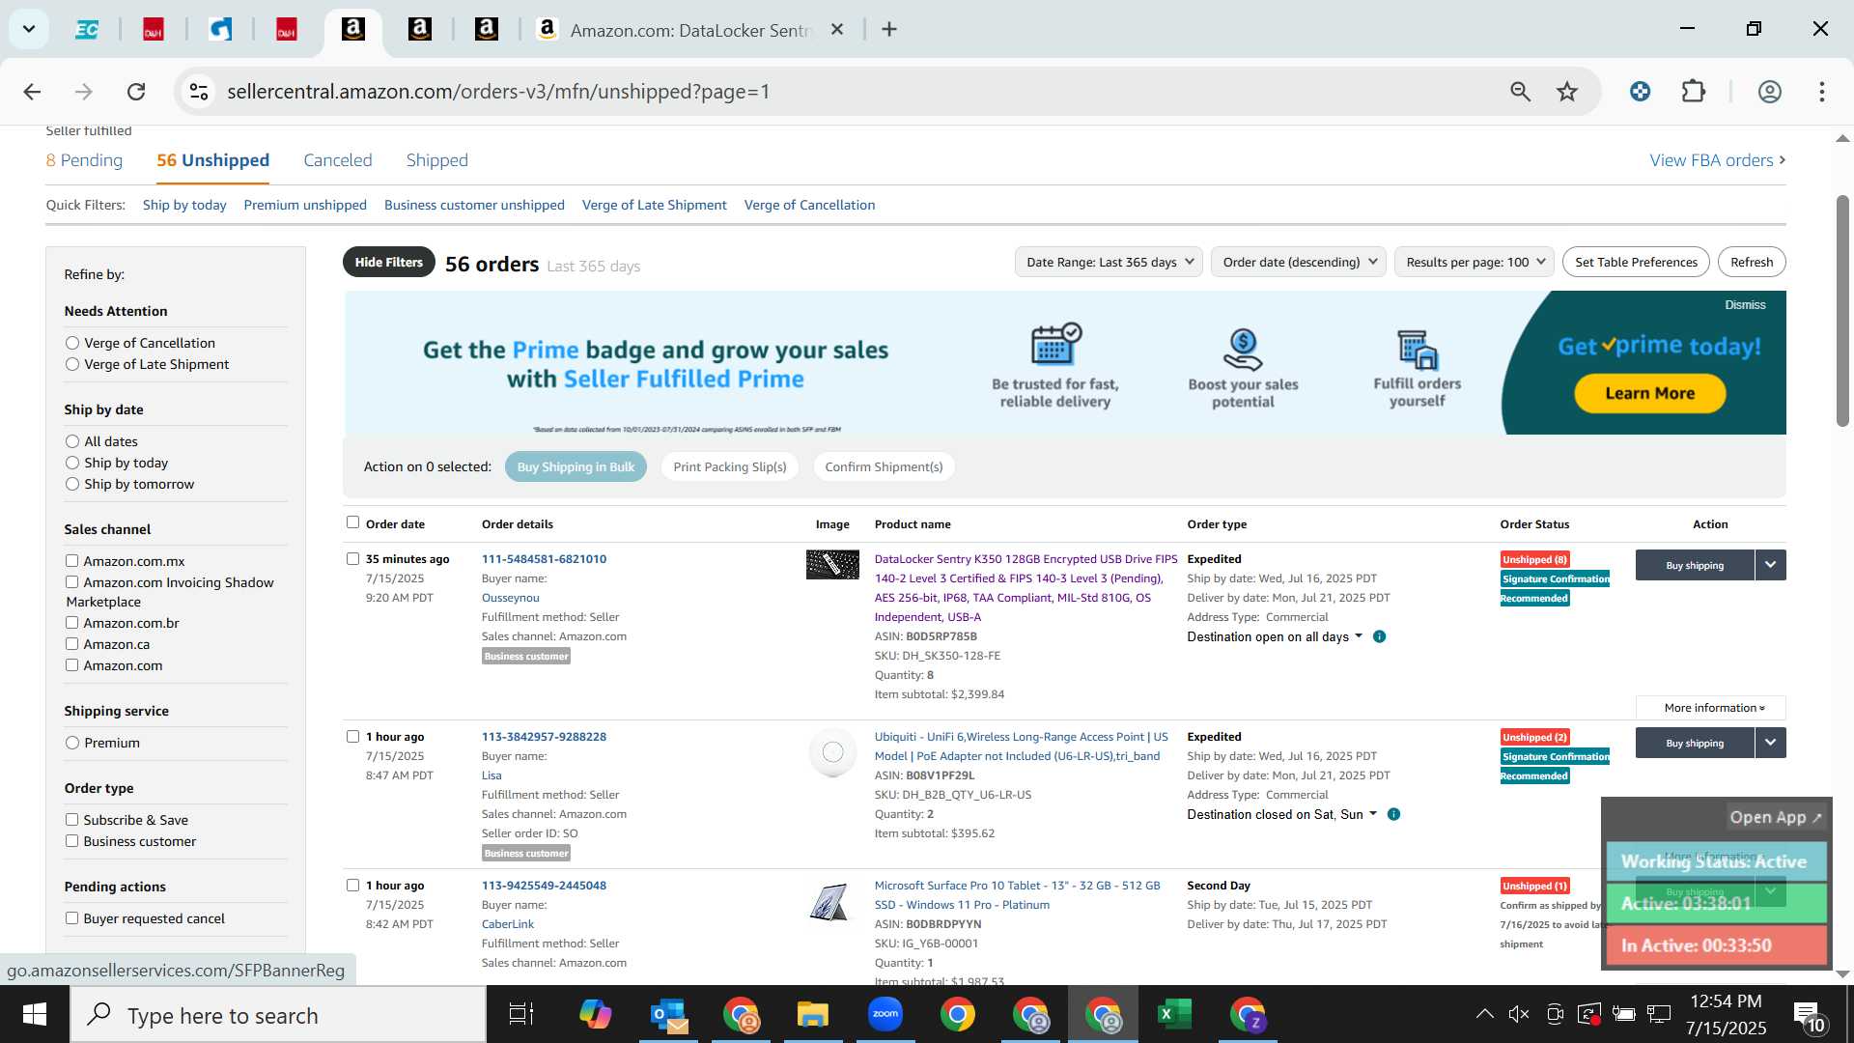Expand Destination closed on Sat, Sun details
The width and height of the screenshot is (1854, 1043).
pos(1281,814)
